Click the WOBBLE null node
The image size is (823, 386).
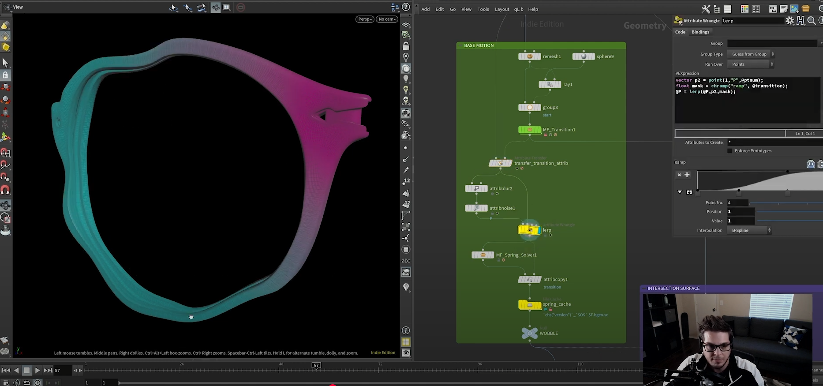coord(530,333)
